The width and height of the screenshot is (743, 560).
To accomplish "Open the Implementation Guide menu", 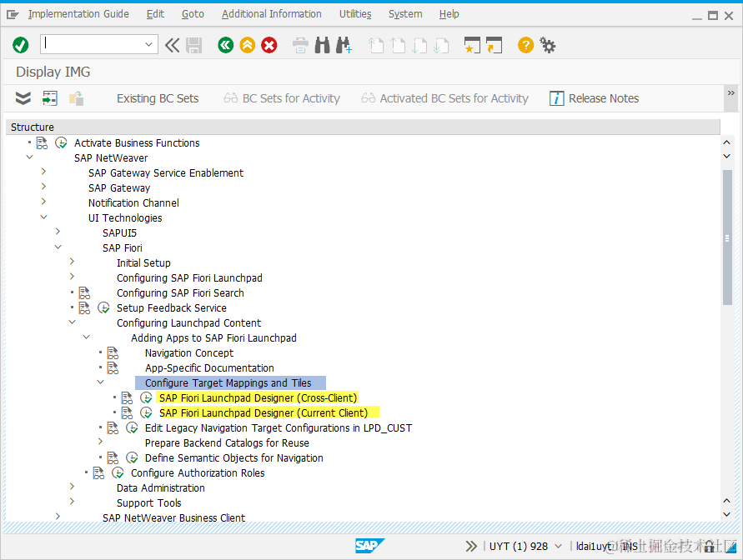I will coord(78,14).
